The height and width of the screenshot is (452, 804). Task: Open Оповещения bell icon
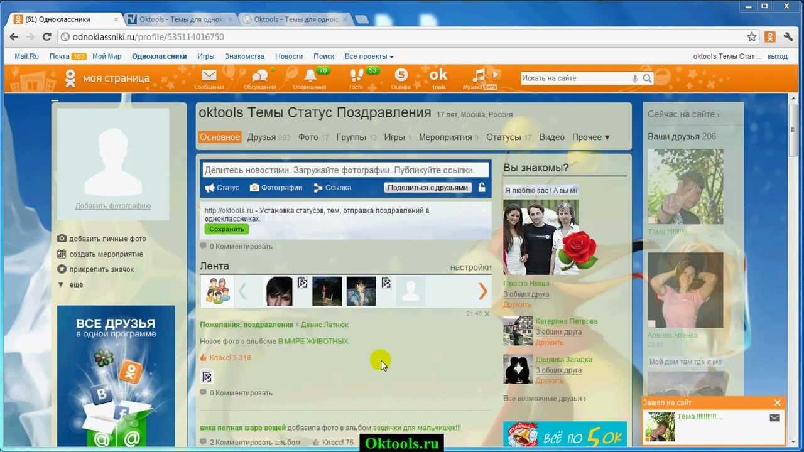[x=310, y=75]
